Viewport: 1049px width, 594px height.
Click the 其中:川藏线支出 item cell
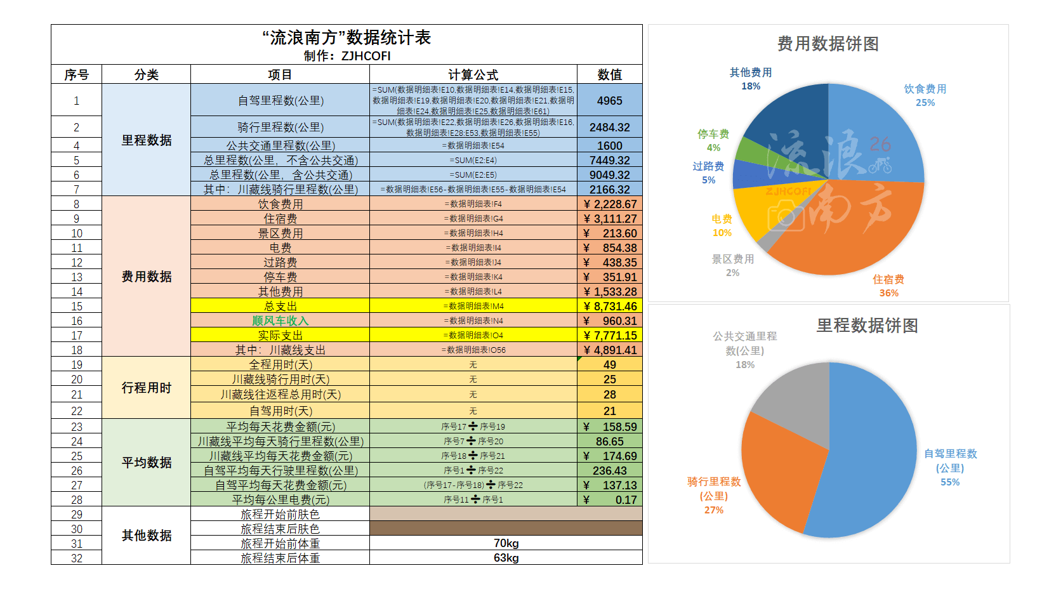pyautogui.click(x=280, y=350)
